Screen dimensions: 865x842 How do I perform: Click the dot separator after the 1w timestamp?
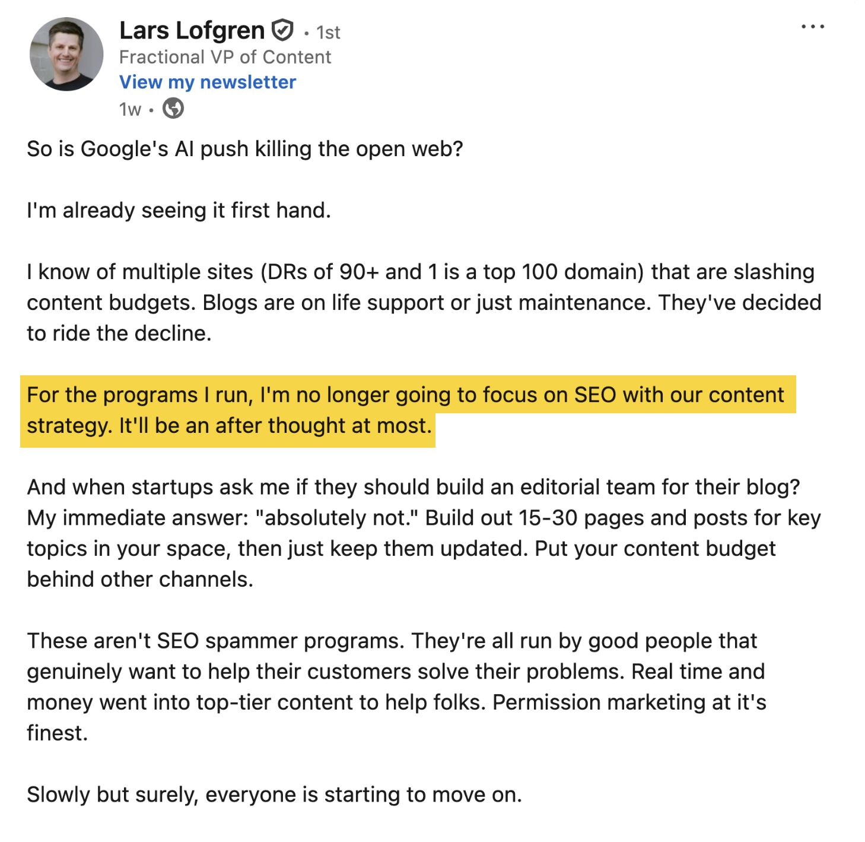152,110
